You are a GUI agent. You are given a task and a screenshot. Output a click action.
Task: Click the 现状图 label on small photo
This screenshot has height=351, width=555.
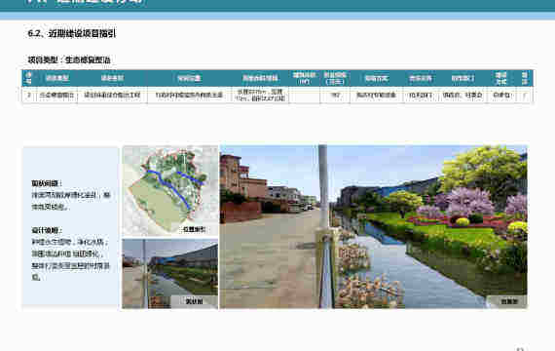pos(195,301)
